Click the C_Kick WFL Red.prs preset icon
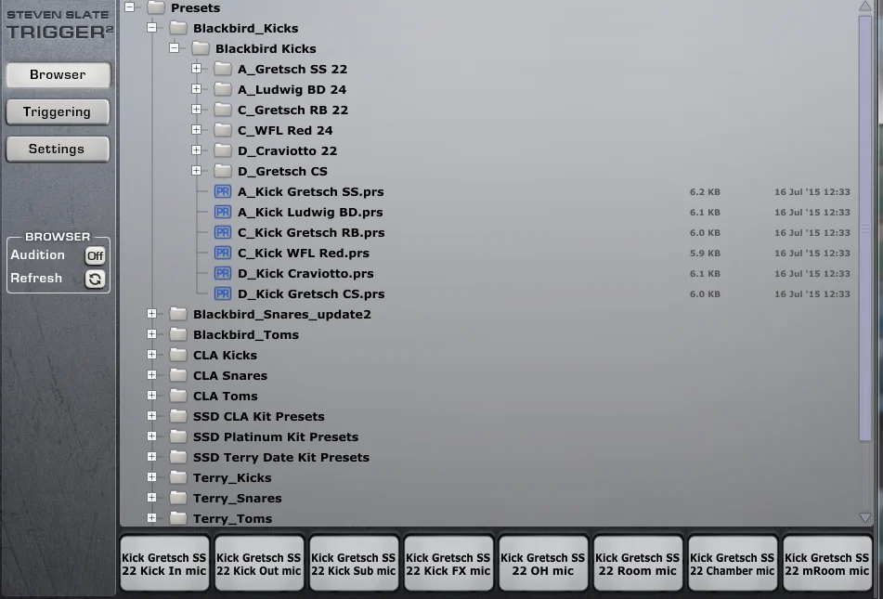This screenshot has height=599, width=883. (223, 253)
